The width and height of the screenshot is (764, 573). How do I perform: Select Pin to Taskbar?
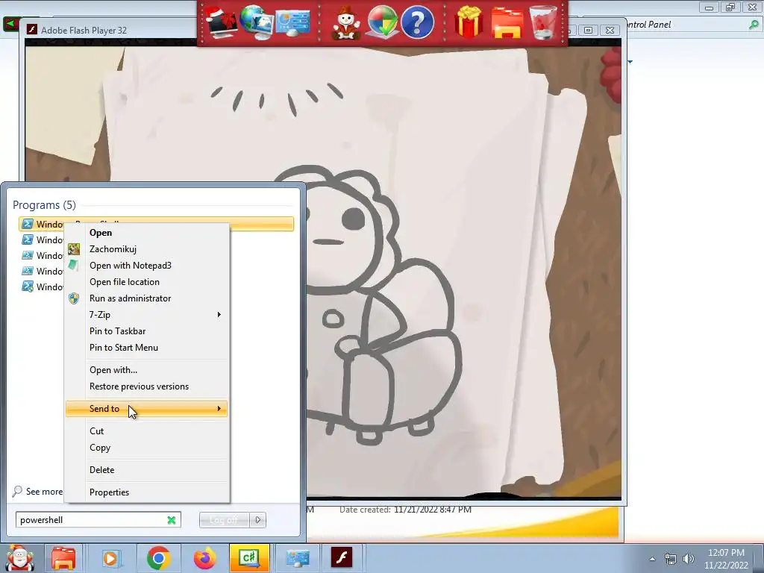pos(117,331)
